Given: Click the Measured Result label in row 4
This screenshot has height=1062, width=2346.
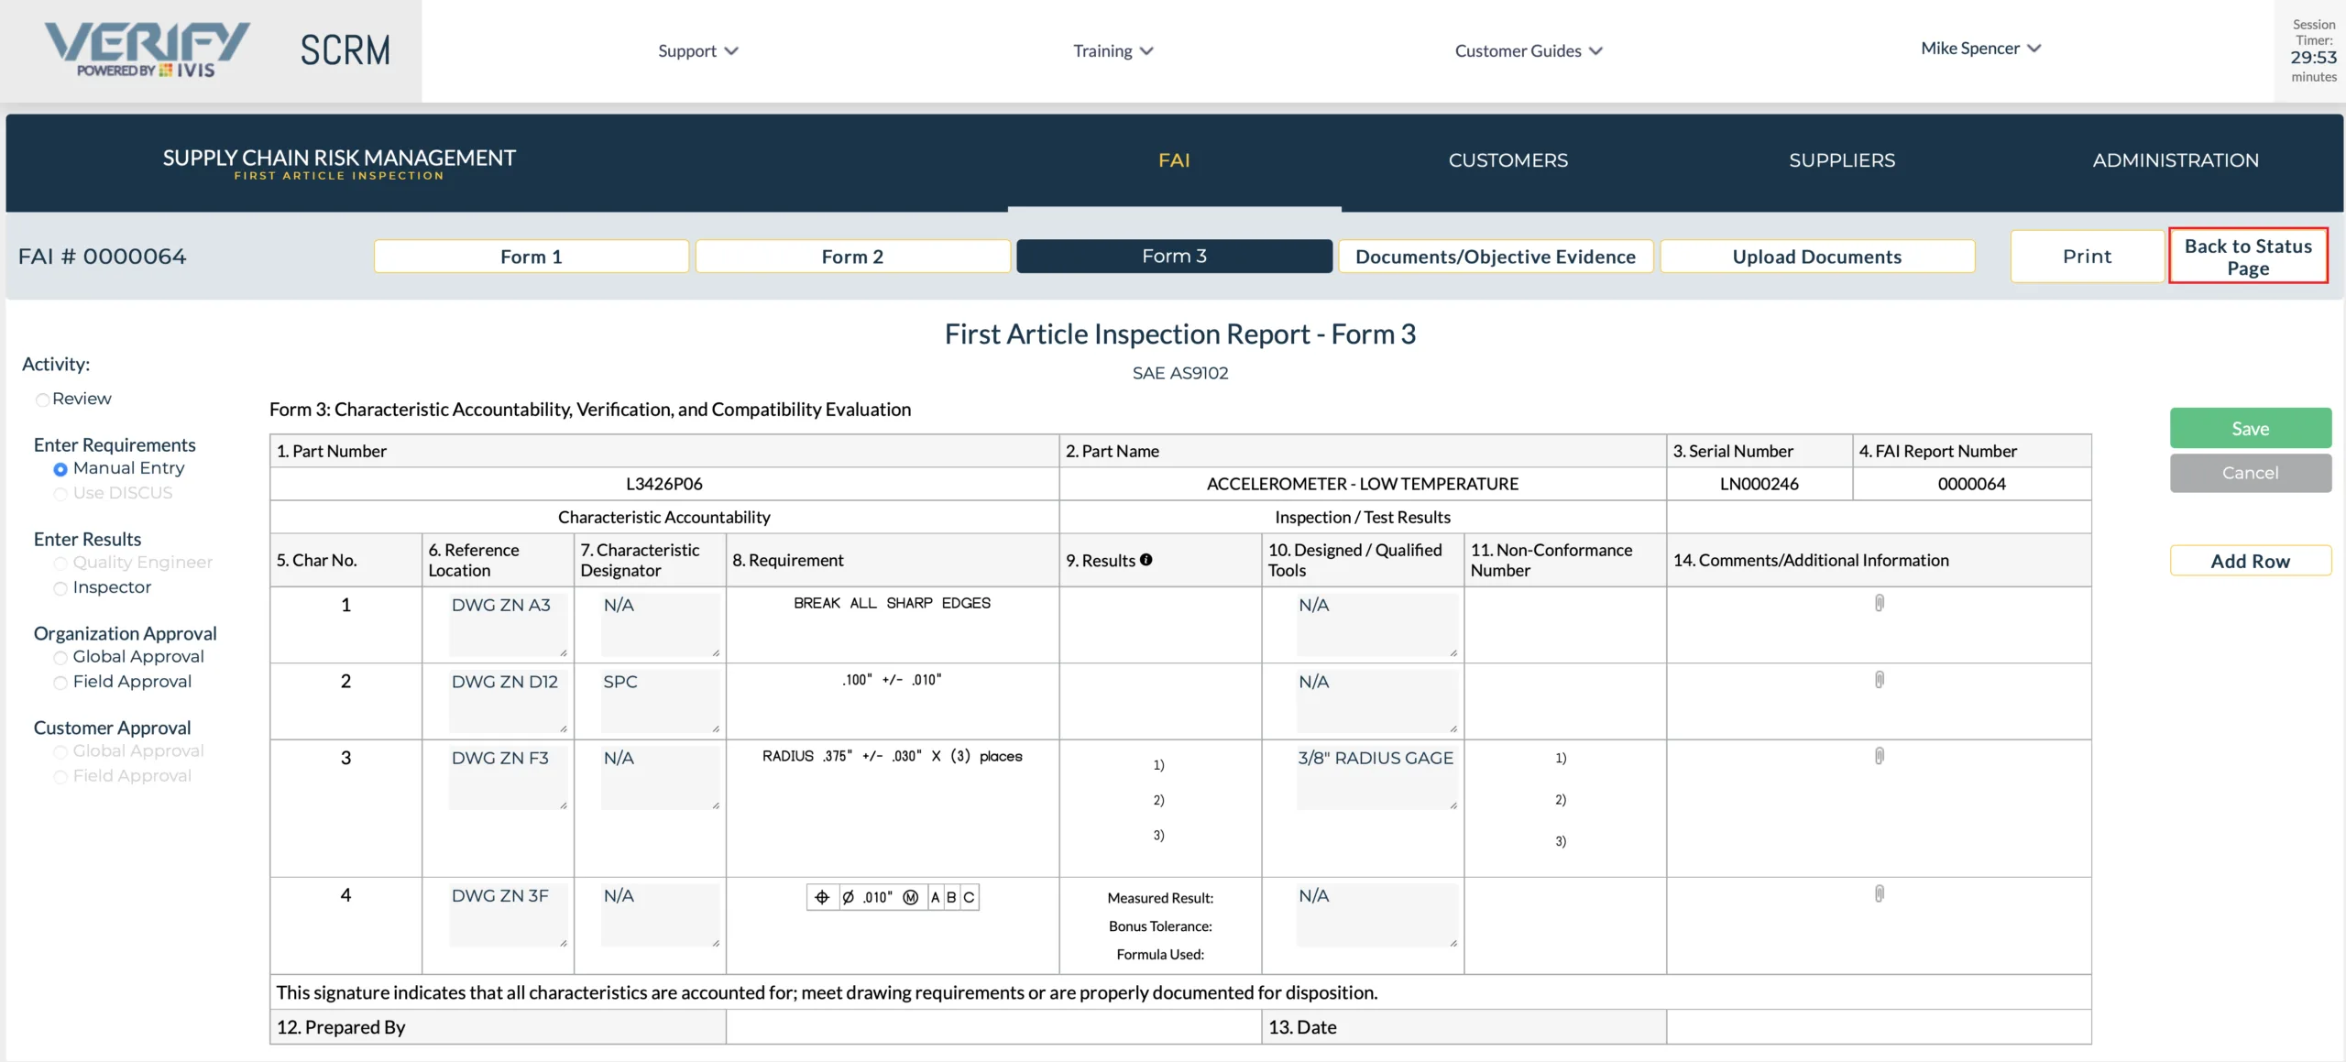Looking at the screenshot, I should [1159, 898].
